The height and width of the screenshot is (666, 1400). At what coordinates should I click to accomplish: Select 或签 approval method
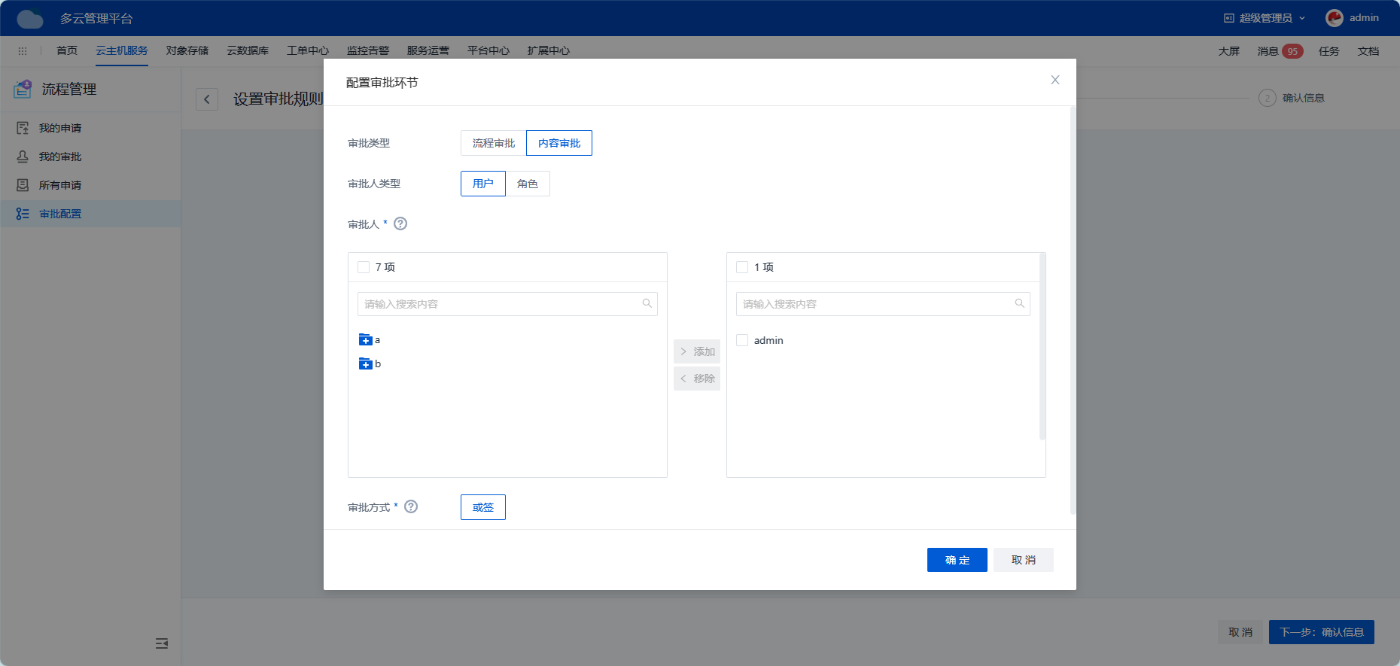[483, 507]
